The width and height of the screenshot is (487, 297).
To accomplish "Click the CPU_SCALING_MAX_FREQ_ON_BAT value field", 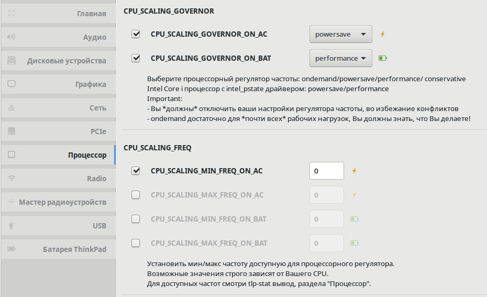I will 327,243.
